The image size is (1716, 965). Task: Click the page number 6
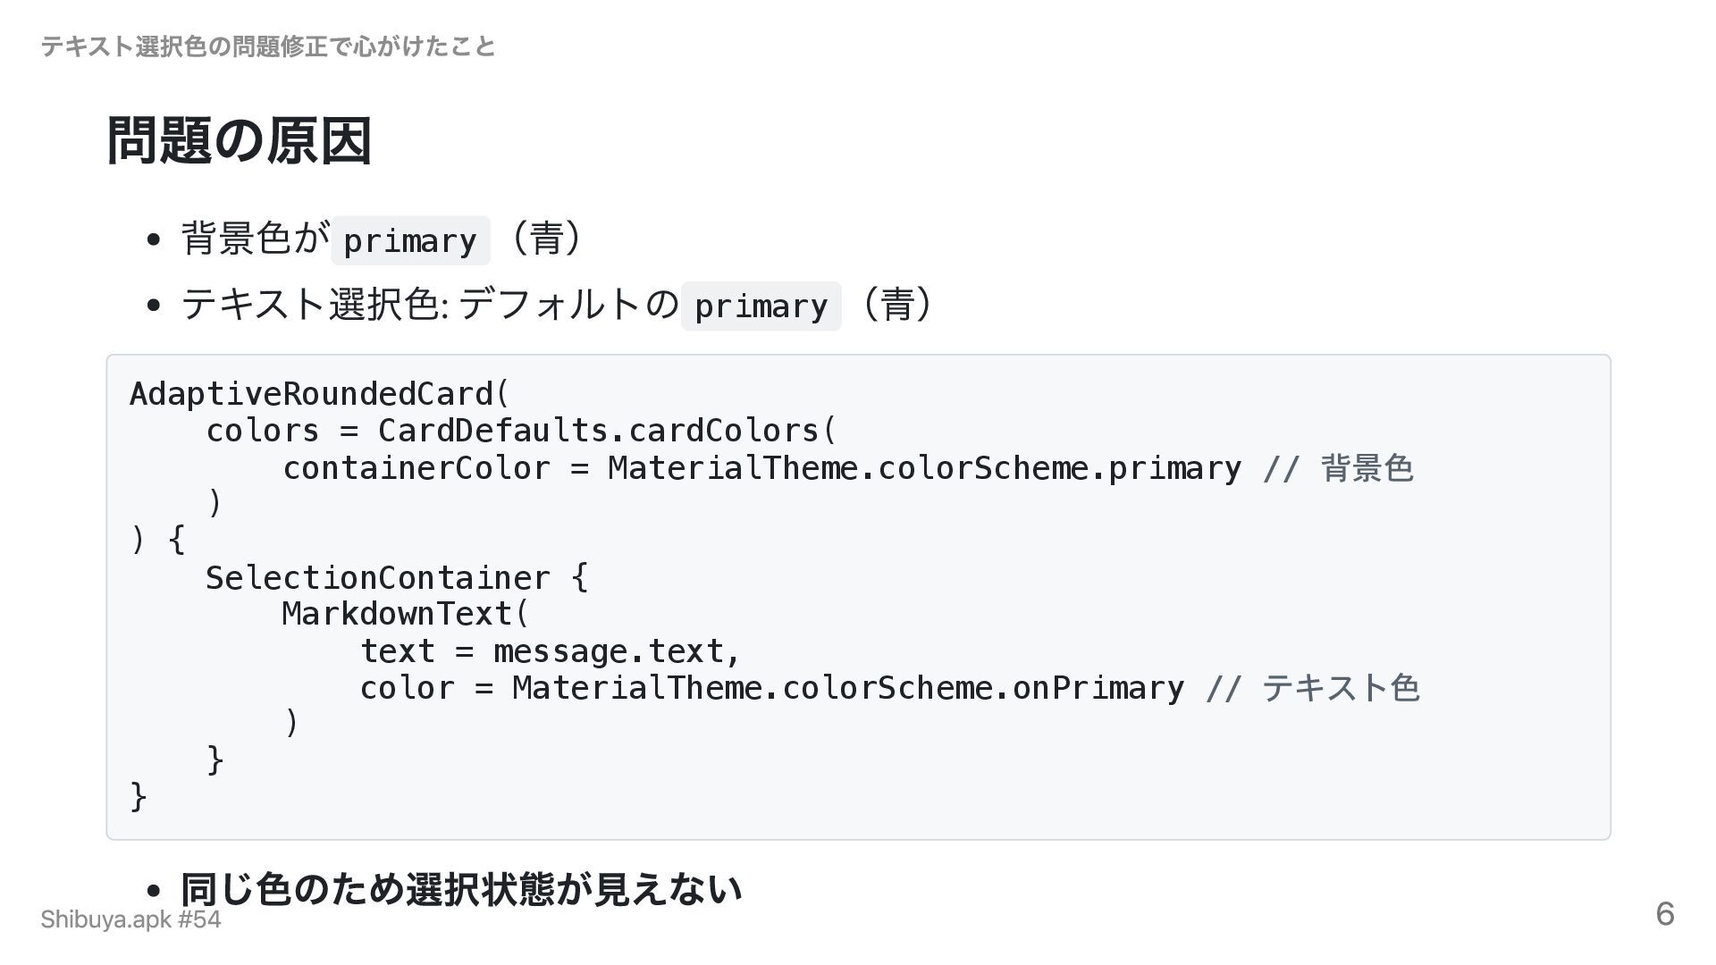[1664, 914]
